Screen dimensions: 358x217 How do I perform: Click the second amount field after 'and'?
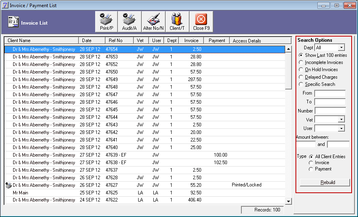[x=338, y=144]
